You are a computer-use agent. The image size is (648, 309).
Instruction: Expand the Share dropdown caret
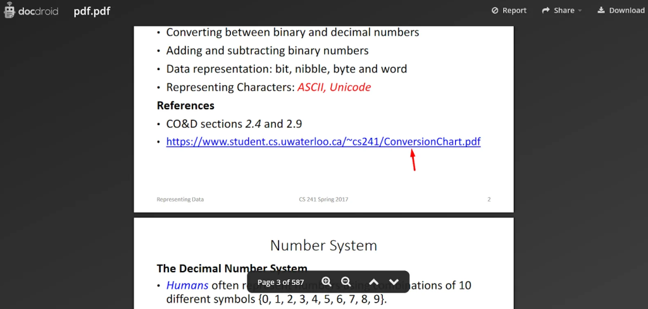(580, 11)
